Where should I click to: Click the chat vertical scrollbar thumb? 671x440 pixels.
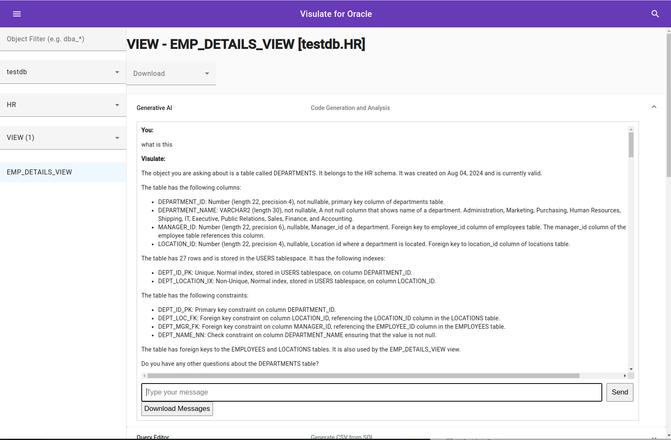631,145
